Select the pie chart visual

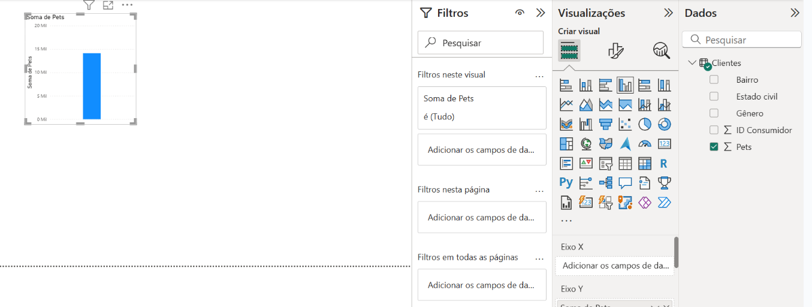(645, 124)
